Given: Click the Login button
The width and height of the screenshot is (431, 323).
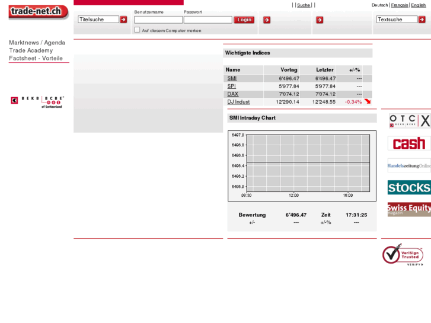Looking at the screenshot, I should tap(244, 20).
